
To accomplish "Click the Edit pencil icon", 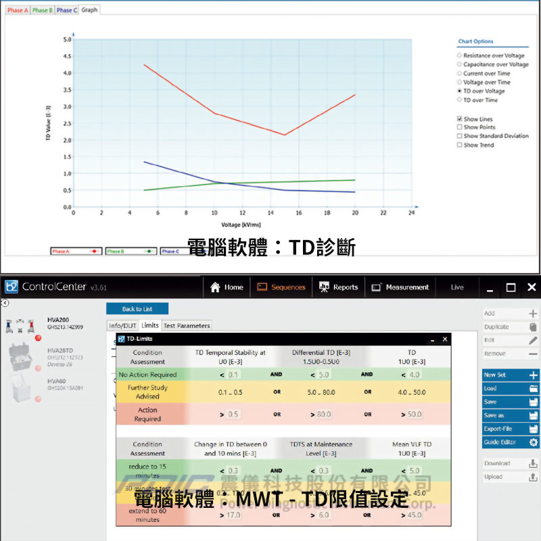I will coord(533,340).
